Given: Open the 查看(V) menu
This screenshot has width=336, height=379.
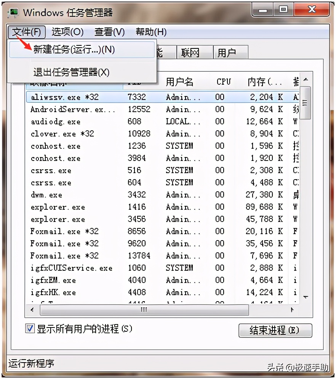Looking at the screenshot, I should click(x=109, y=32).
